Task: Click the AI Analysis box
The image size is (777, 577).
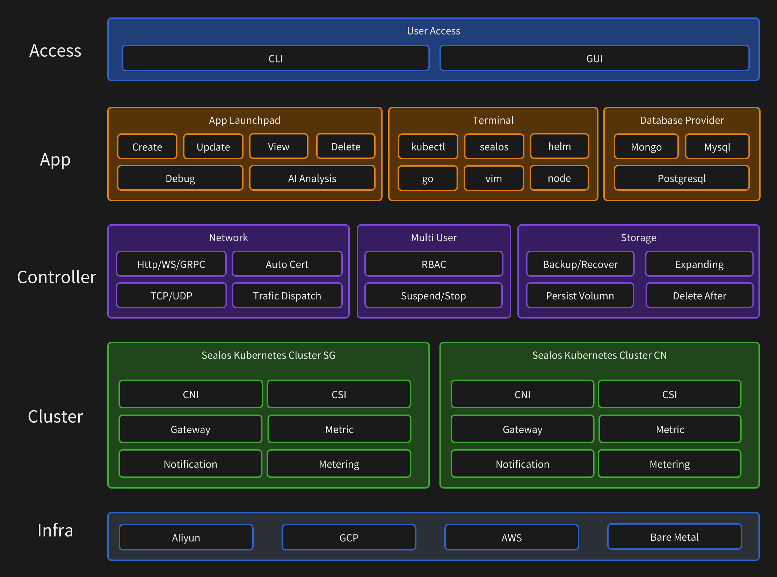Action: [x=312, y=178]
